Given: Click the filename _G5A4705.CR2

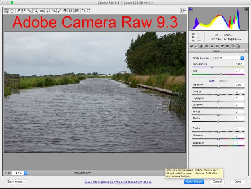Looking at the screenshot, I should (82, 173).
